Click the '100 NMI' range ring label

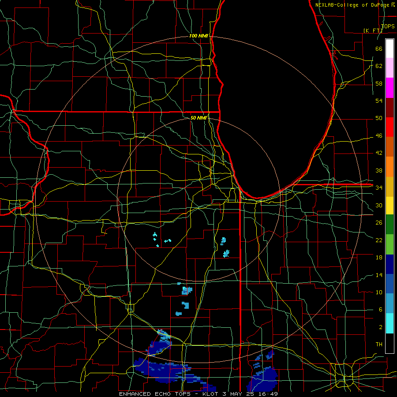pyautogui.click(x=199, y=36)
